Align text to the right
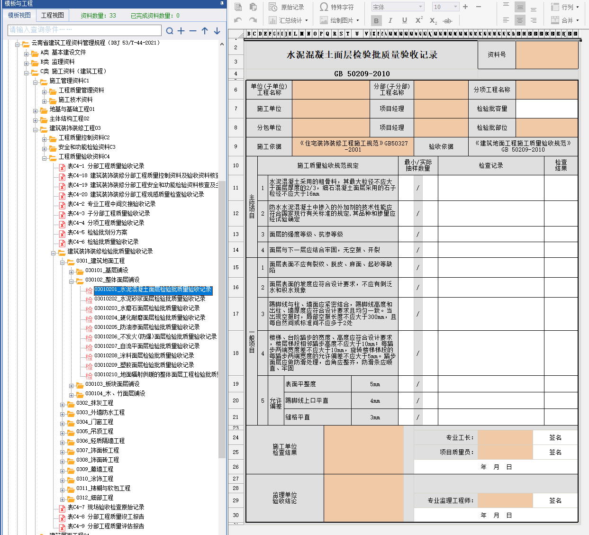The image size is (589, 535). pyautogui.click(x=534, y=20)
